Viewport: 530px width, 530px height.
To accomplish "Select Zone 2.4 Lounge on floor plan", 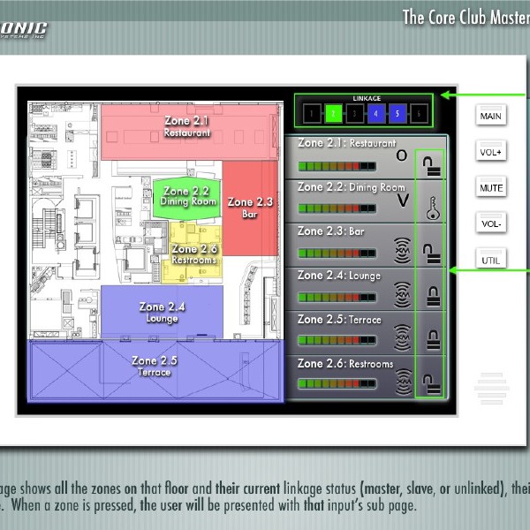I will coord(162,311).
